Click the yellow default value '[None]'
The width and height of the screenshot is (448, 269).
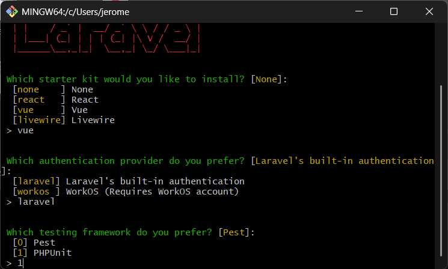266,79
